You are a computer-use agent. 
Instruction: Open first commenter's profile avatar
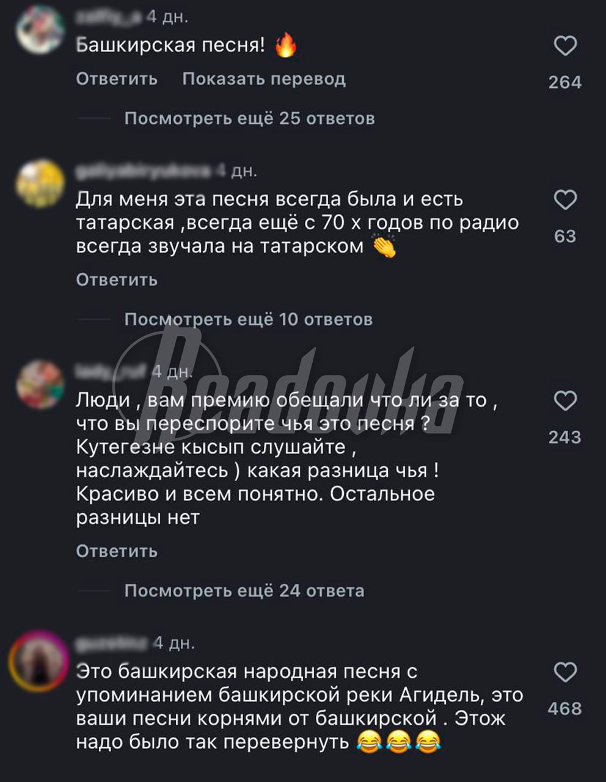pyautogui.click(x=40, y=29)
